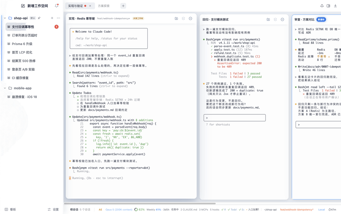Click the red unread badge on 支付回调幂等性
The width and height of the screenshot is (341, 214).
click(56, 27)
